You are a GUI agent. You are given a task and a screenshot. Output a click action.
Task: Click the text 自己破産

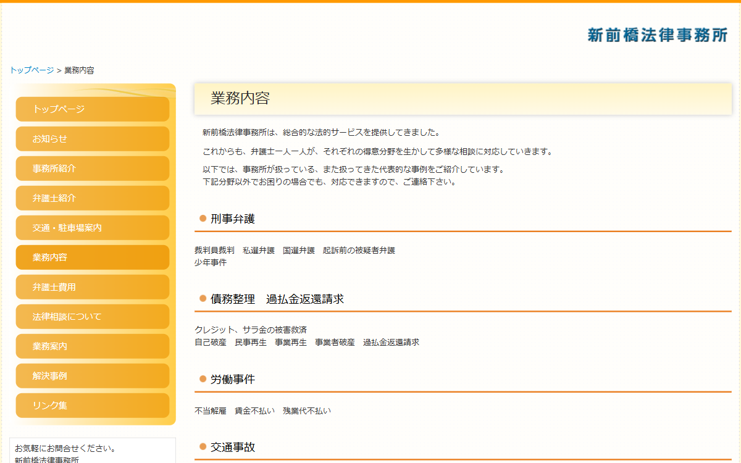click(x=211, y=342)
